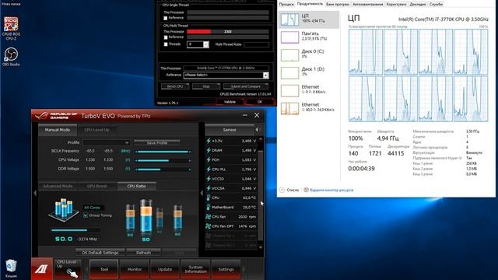Click the sensor list's bottom down arrow
The image size is (498, 280).
pyautogui.click(x=261, y=247)
